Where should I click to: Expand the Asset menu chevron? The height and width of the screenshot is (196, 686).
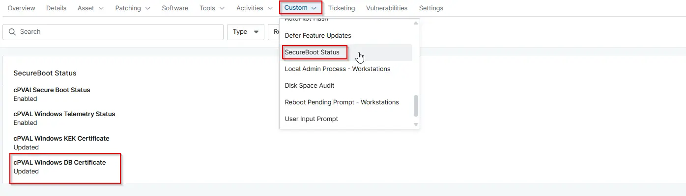point(101,8)
